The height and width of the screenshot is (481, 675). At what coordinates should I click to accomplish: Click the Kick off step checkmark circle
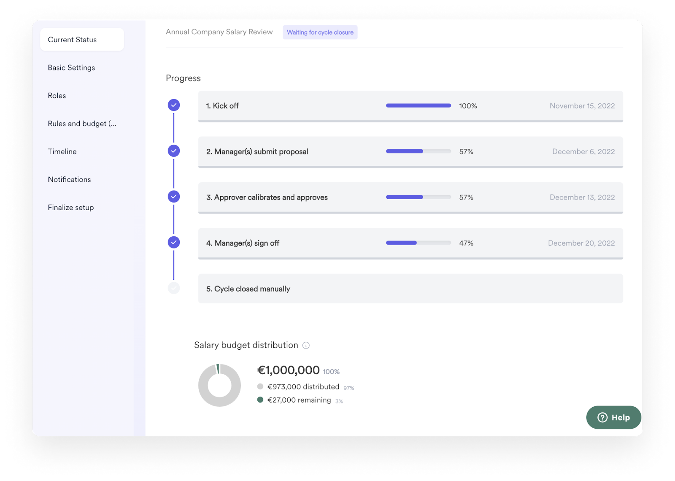point(174,105)
